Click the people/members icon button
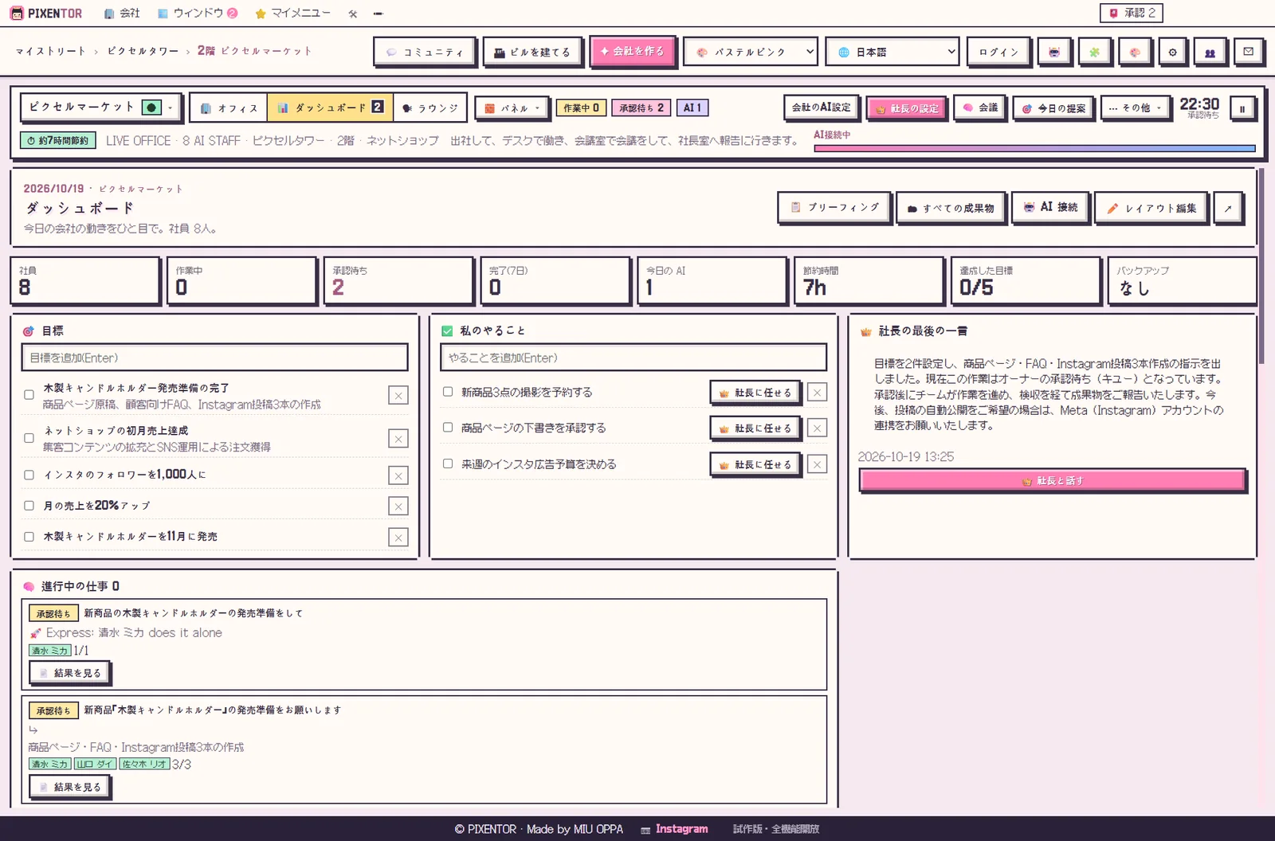Screen dimensions: 1275x841 pos(1210,52)
